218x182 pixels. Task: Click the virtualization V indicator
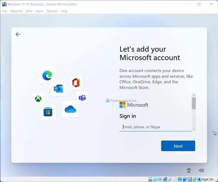[189, 180]
